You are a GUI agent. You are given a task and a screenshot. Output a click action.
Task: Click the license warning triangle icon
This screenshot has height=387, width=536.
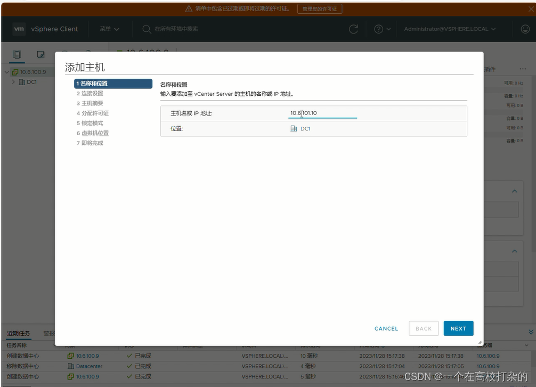click(189, 9)
